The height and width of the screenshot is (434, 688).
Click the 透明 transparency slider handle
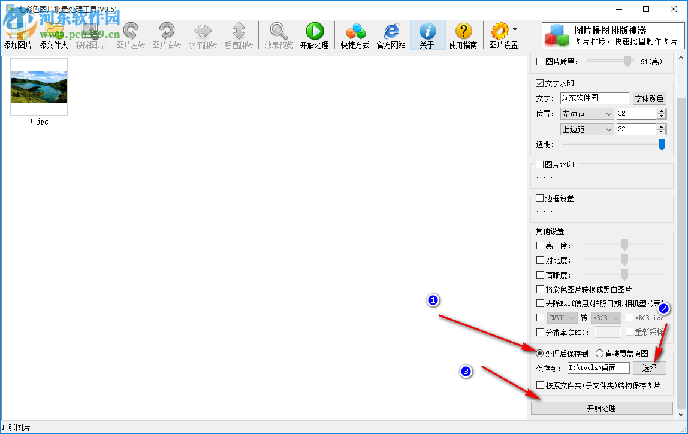point(662,144)
